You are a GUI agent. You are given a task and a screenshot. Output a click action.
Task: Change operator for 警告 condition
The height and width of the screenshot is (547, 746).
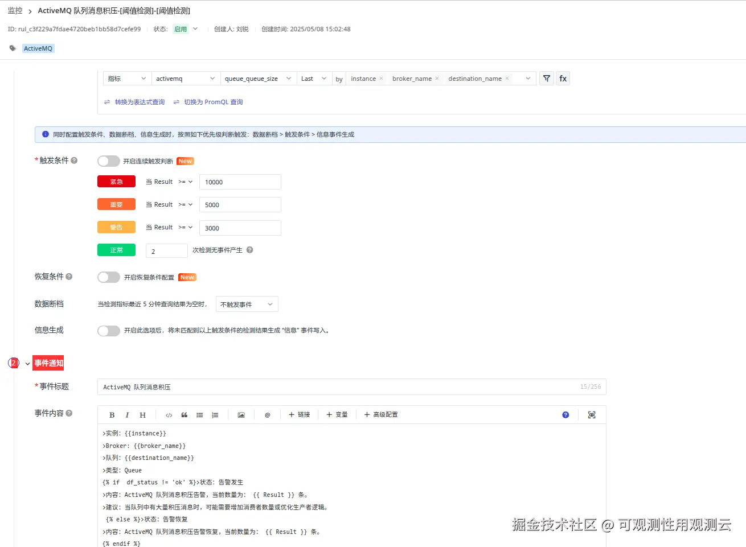point(186,228)
